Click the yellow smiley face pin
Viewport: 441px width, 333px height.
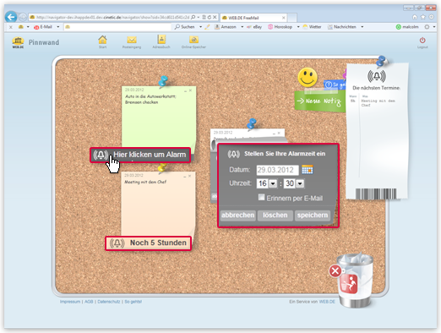click(x=308, y=77)
